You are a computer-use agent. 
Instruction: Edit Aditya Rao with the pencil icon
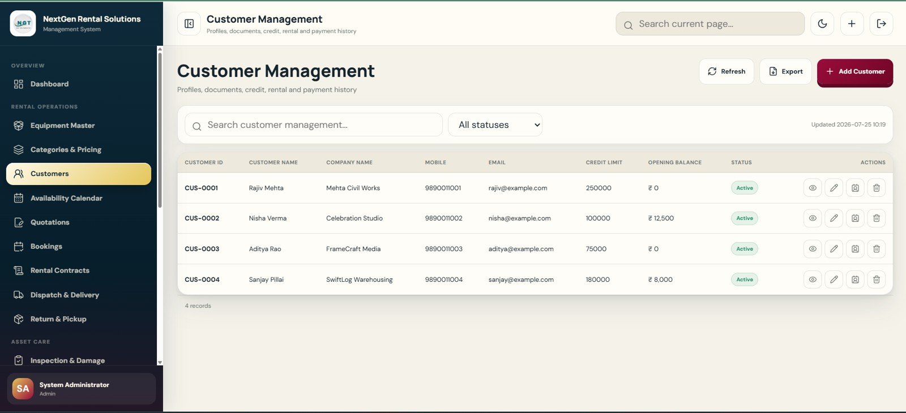pyautogui.click(x=834, y=248)
